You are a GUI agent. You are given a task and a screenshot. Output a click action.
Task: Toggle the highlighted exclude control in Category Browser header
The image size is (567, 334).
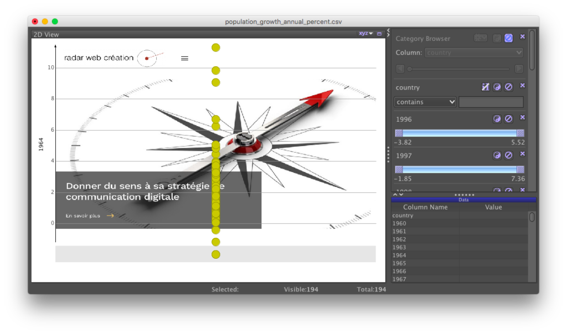click(x=508, y=38)
